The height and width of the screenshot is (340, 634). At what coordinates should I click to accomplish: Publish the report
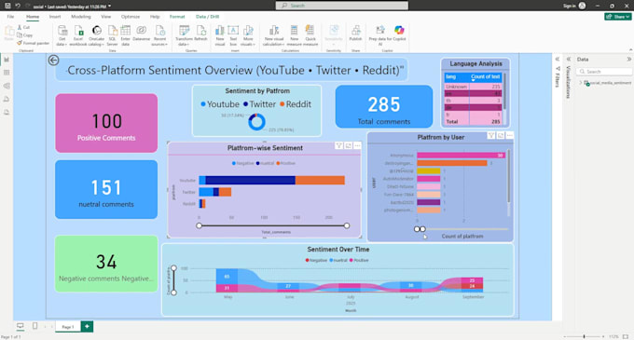[x=355, y=34]
